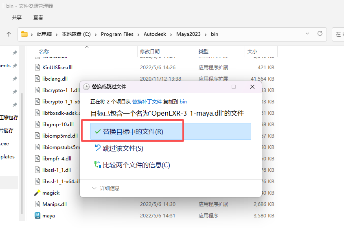The image size is (344, 228).
Task: Open the bin destination link in dialog
Action: pyautogui.click(x=183, y=102)
